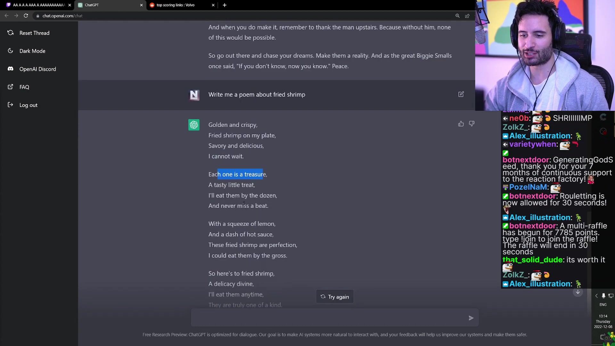Click the microphone icon in system tray
The width and height of the screenshot is (615, 346).
pos(603,296)
